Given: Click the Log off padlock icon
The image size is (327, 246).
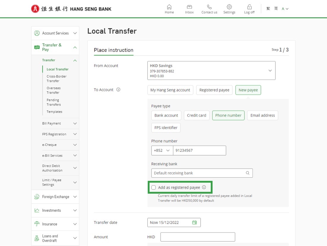Looking at the screenshot, I should click(249, 7).
